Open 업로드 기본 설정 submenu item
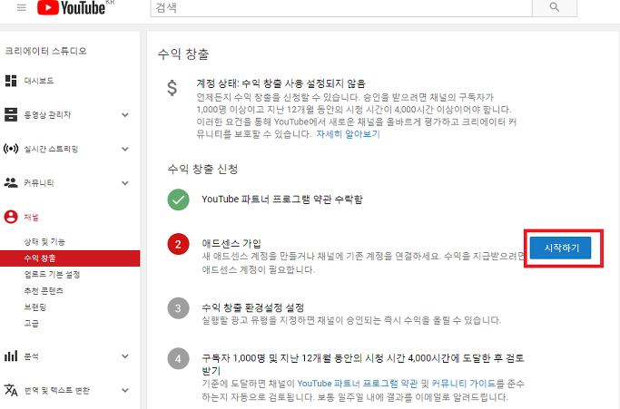This screenshot has height=409, width=620. tap(52, 274)
